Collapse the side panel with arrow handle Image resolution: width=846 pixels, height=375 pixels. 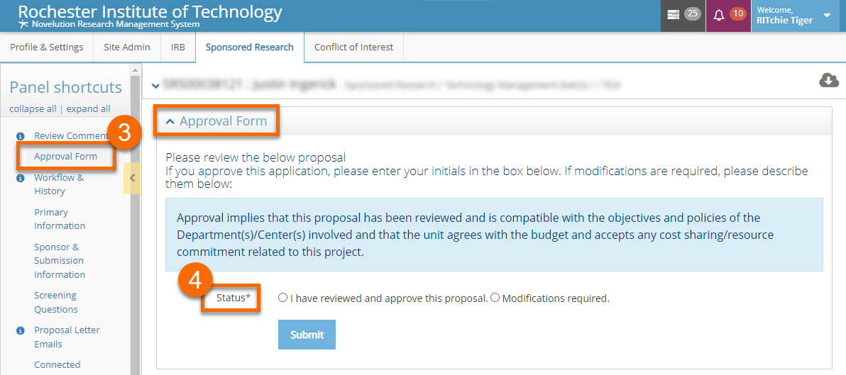(132, 178)
